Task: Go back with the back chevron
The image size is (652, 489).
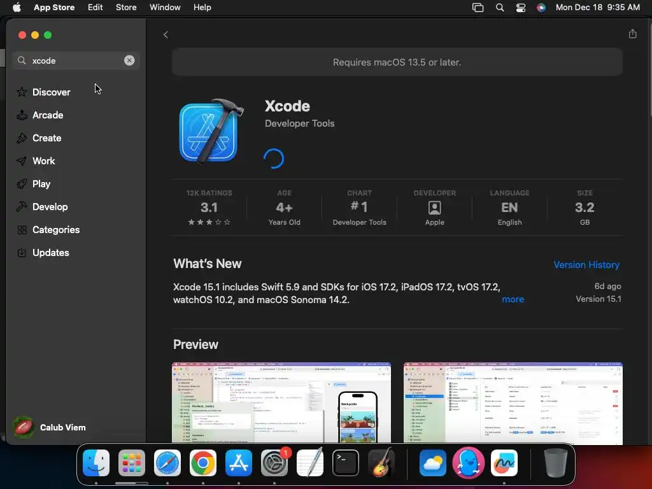Action: point(166,34)
